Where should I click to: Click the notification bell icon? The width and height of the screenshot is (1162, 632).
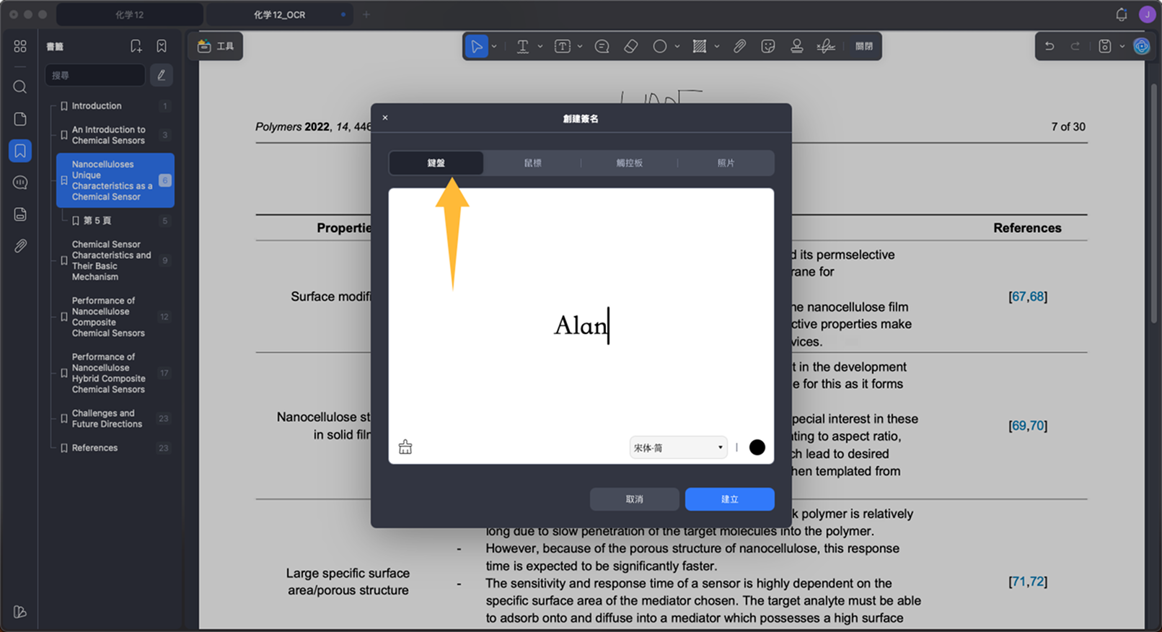1121,14
